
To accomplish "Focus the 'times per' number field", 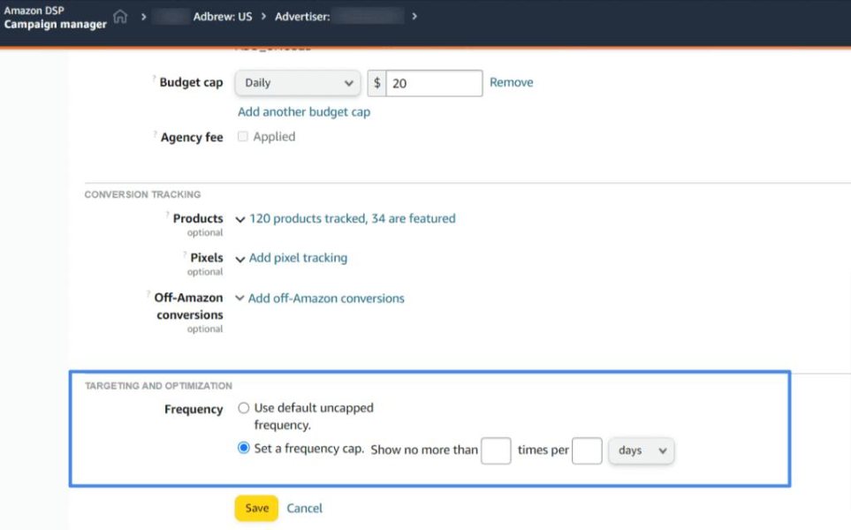I will click(x=587, y=450).
